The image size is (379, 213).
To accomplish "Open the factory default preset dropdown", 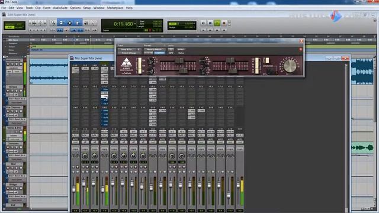I will pyautogui.click(x=155, y=49).
